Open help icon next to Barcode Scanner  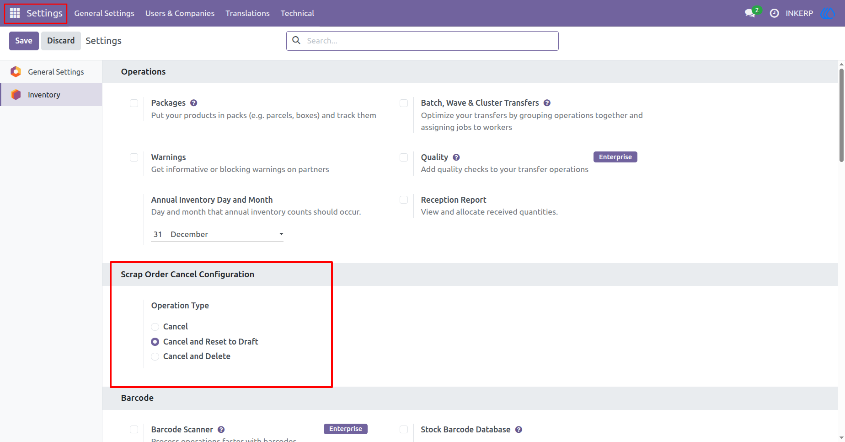(221, 430)
